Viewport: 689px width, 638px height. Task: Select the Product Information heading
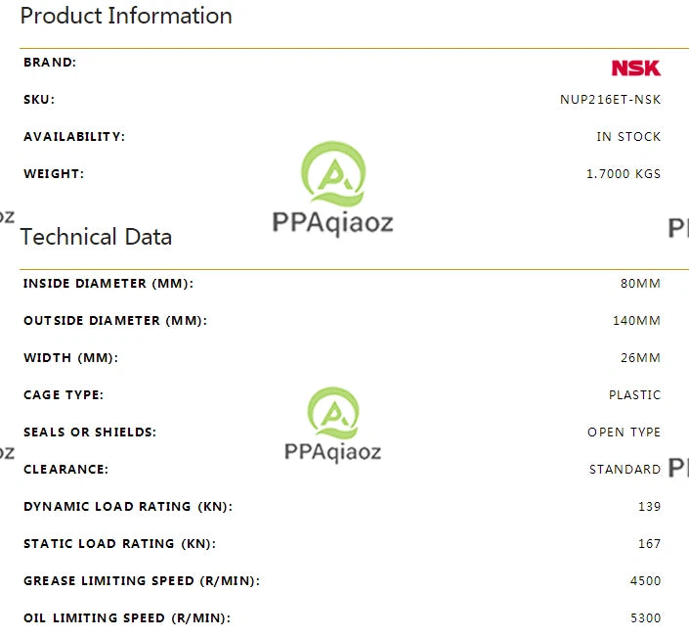[126, 16]
